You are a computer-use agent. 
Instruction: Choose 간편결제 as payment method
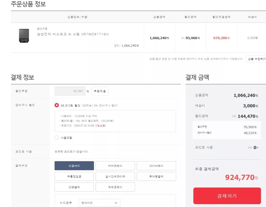(74, 187)
